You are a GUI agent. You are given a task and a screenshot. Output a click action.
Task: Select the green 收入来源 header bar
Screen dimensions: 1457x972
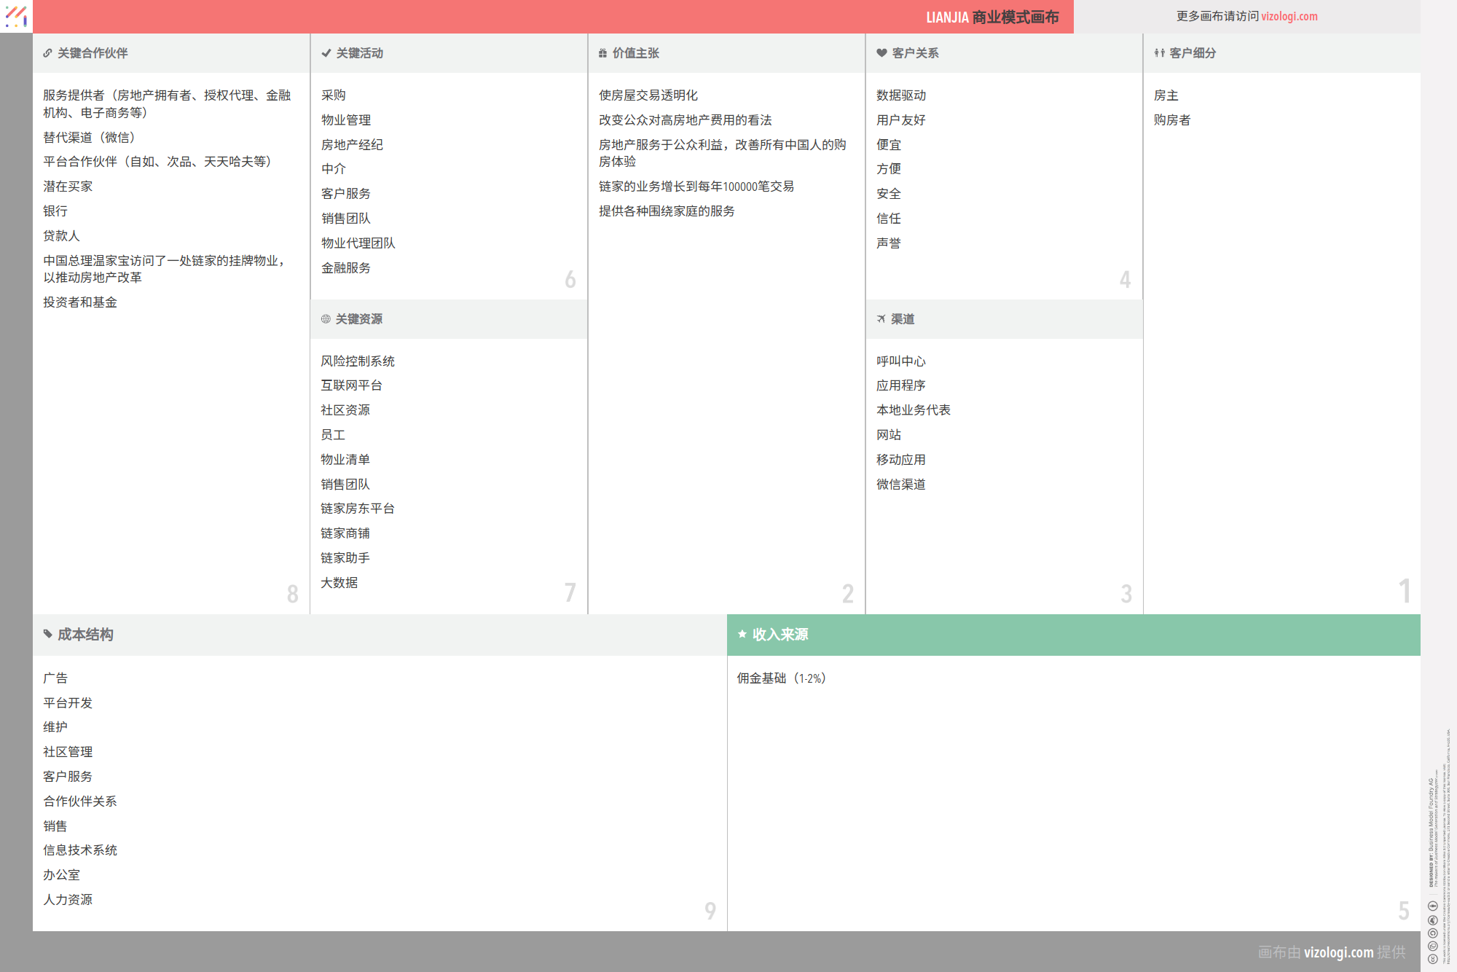pyautogui.click(x=1072, y=635)
